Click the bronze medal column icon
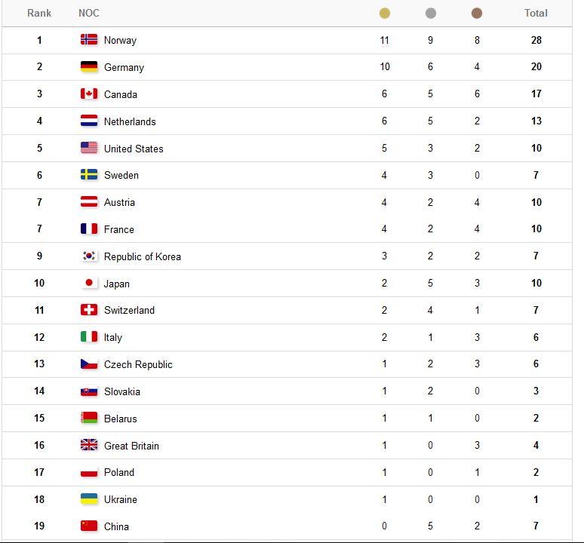 click(477, 13)
